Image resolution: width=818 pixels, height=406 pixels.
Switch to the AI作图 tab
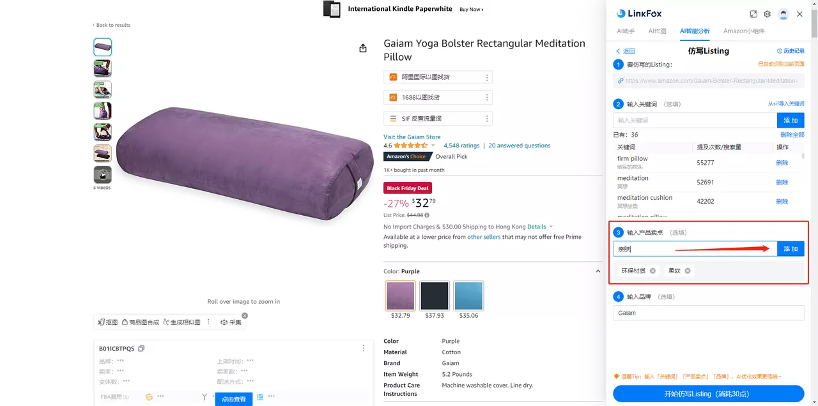657,31
